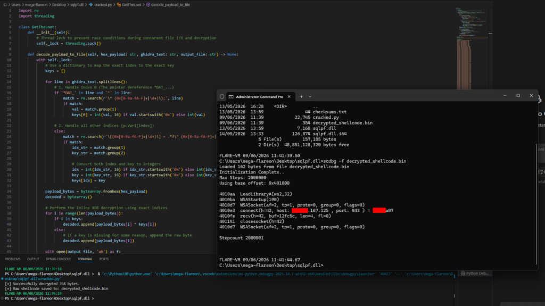This screenshot has width=545, height=306.
Task: Click 'keys = {}' on line 12
Action: pyautogui.click(x=55, y=71)
